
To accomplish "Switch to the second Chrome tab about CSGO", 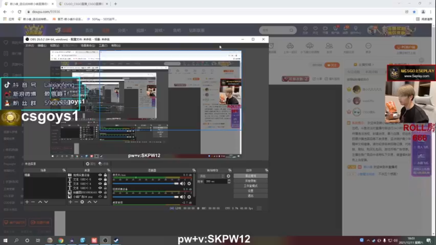I will click(83, 4).
